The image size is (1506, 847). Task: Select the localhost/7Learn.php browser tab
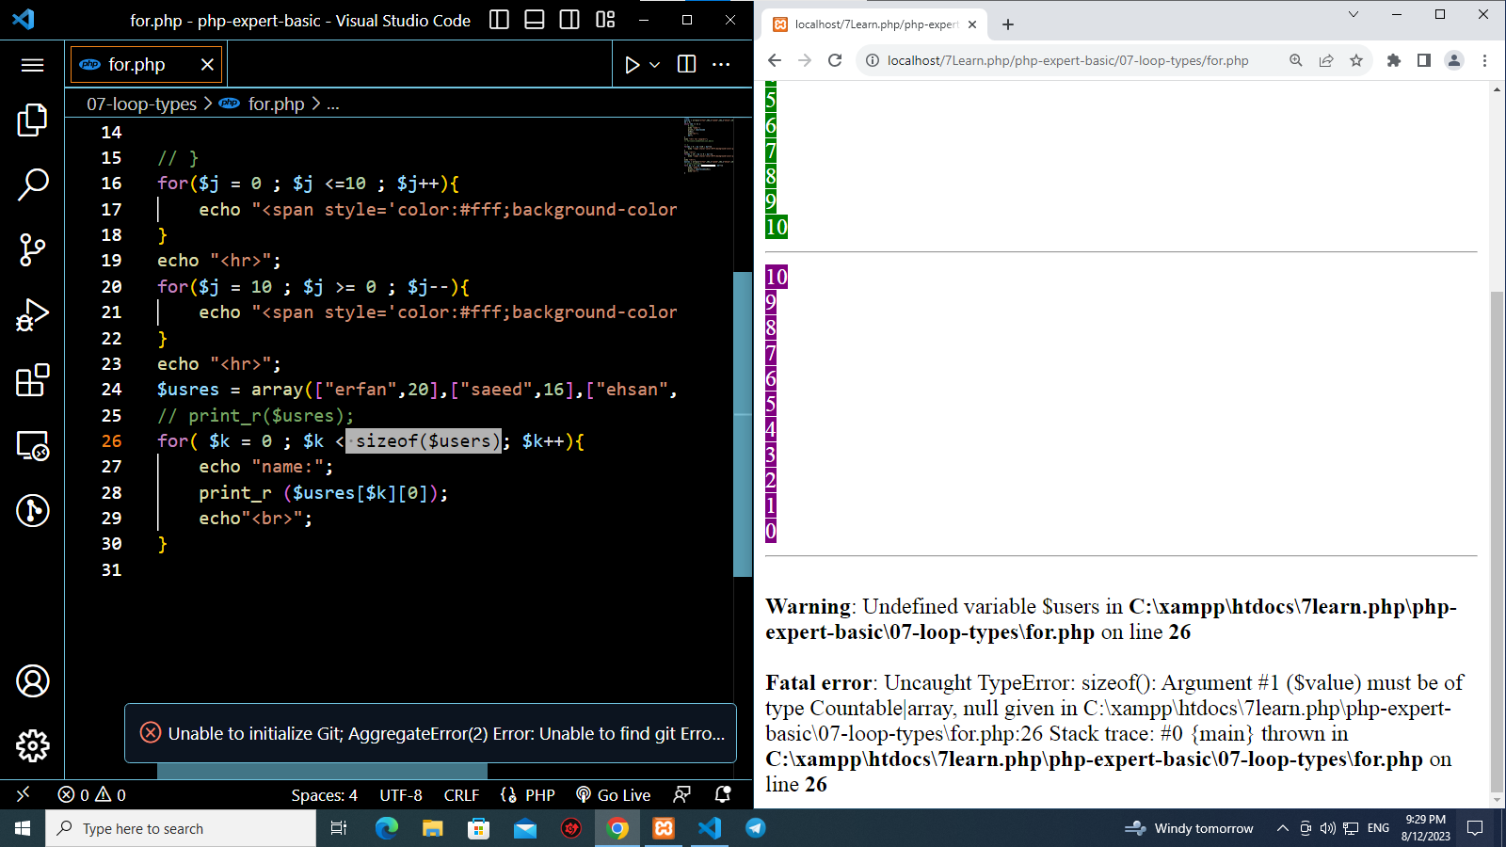(x=874, y=24)
